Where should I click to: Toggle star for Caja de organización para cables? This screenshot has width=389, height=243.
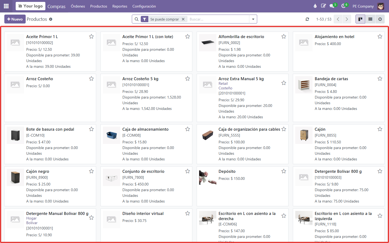tap(284, 129)
